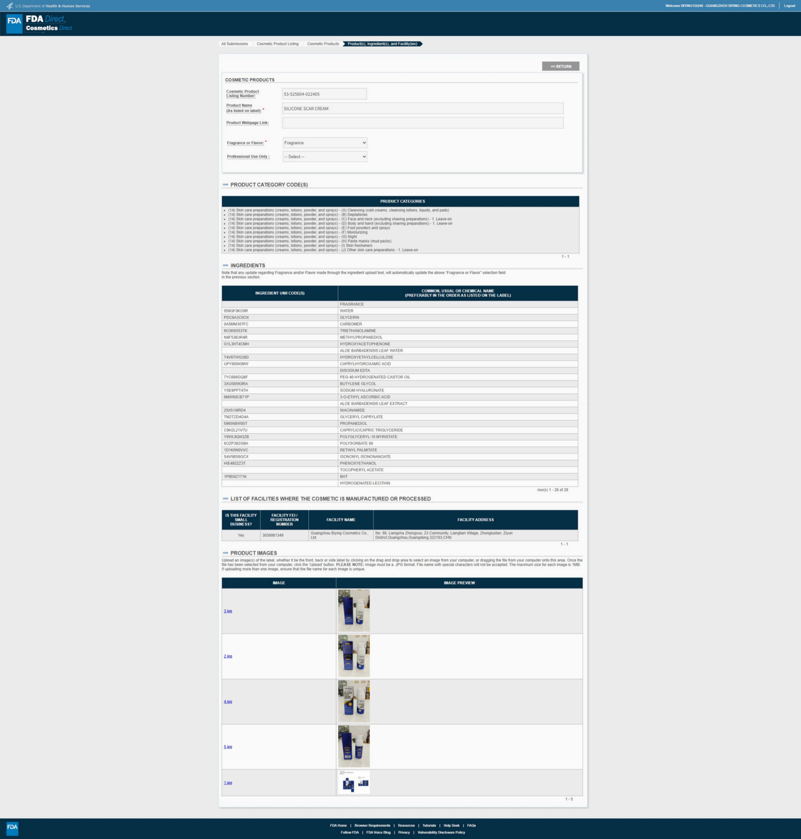Click the 1.jpg preview thumbnail
The image size is (801, 839).
[354, 782]
